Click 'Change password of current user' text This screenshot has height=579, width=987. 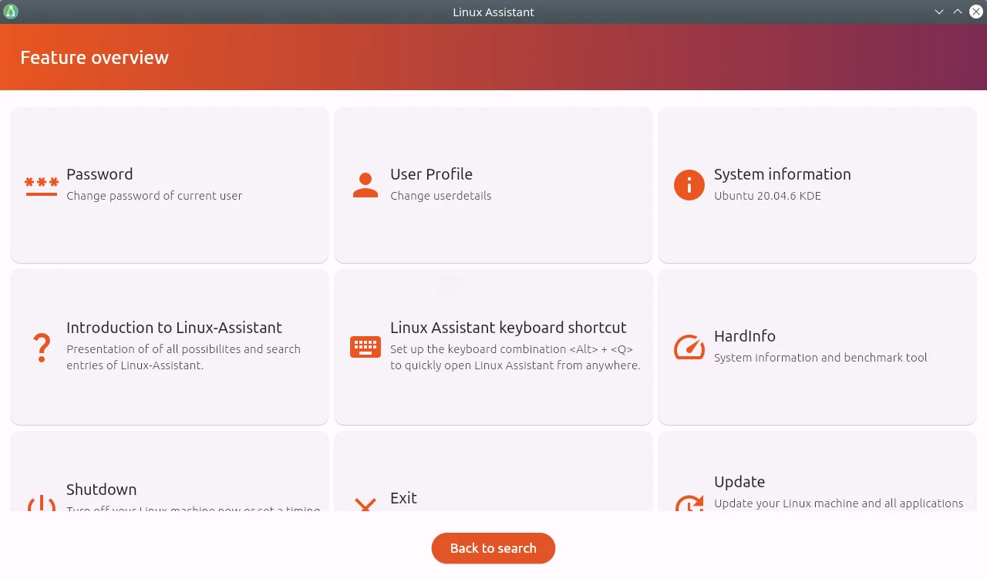coord(154,196)
